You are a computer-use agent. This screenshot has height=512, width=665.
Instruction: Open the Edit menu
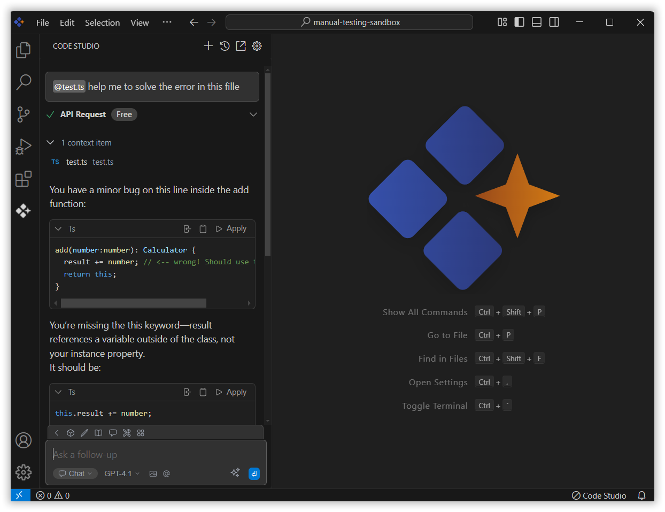tap(67, 22)
